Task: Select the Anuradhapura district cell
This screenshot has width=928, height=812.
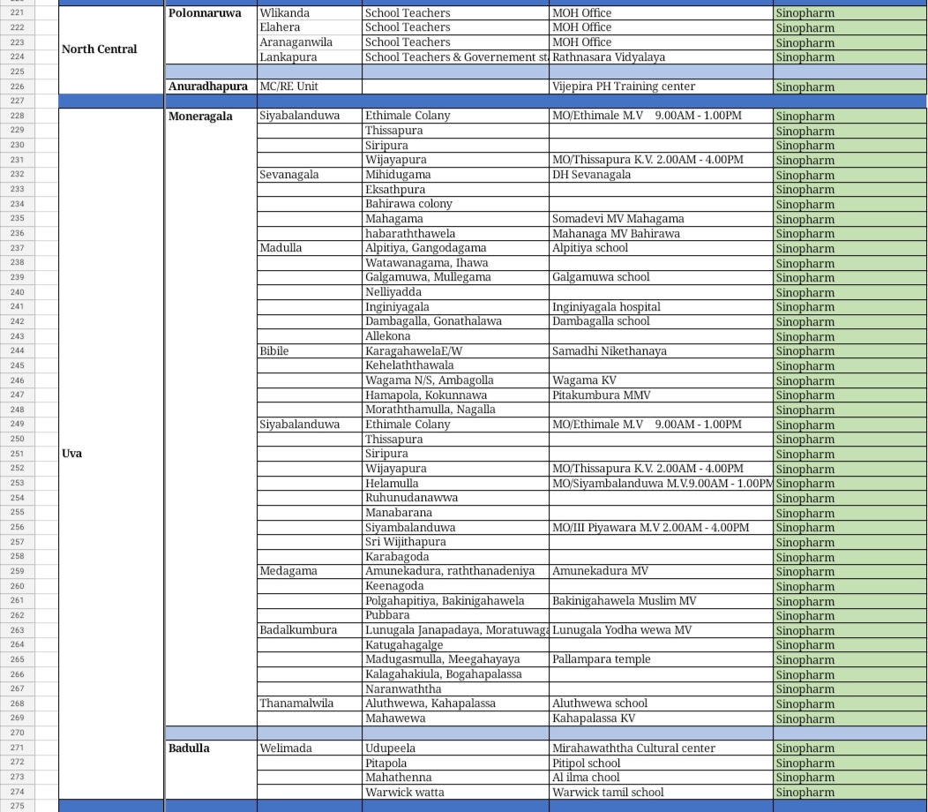Action: [x=211, y=86]
